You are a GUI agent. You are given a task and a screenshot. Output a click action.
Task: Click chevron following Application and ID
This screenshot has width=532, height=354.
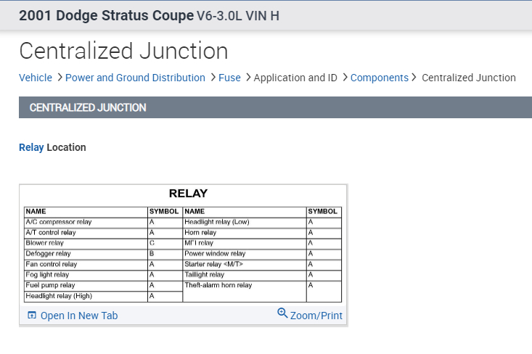pos(344,78)
